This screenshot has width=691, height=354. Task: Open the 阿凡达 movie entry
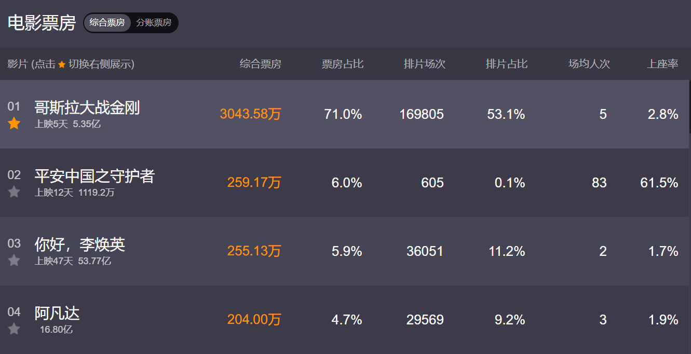[57, 313]
